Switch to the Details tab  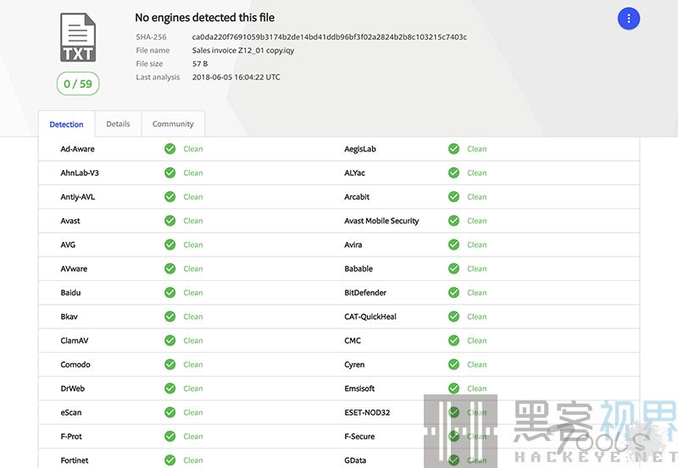(x=118, y=124)
